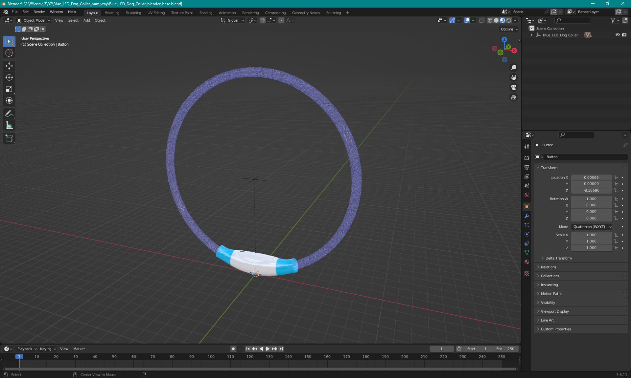Open the Render menu

click(39, 12)
